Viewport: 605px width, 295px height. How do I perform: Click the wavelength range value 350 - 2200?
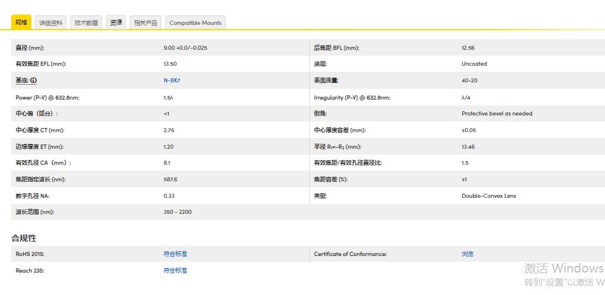pyautogui.click(x=177, y=212)
